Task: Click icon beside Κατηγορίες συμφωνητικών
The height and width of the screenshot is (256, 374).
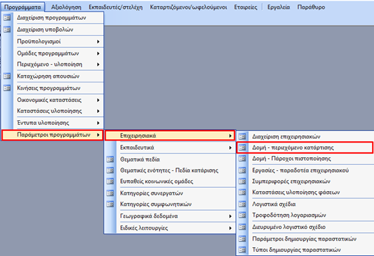Action: pyautogui.click(x=110, y=204)
